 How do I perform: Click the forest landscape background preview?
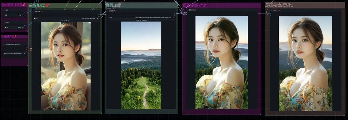(x=141, y=65)
